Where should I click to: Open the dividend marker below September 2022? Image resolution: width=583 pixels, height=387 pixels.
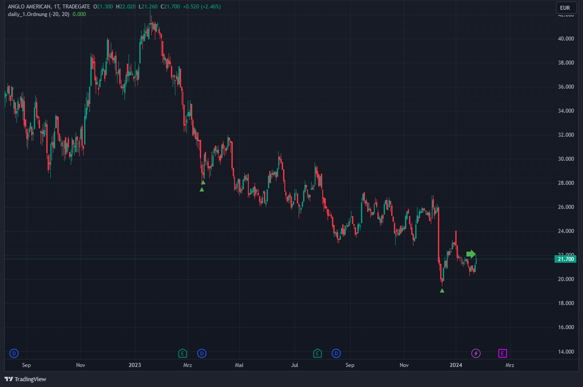coord(14,353)
